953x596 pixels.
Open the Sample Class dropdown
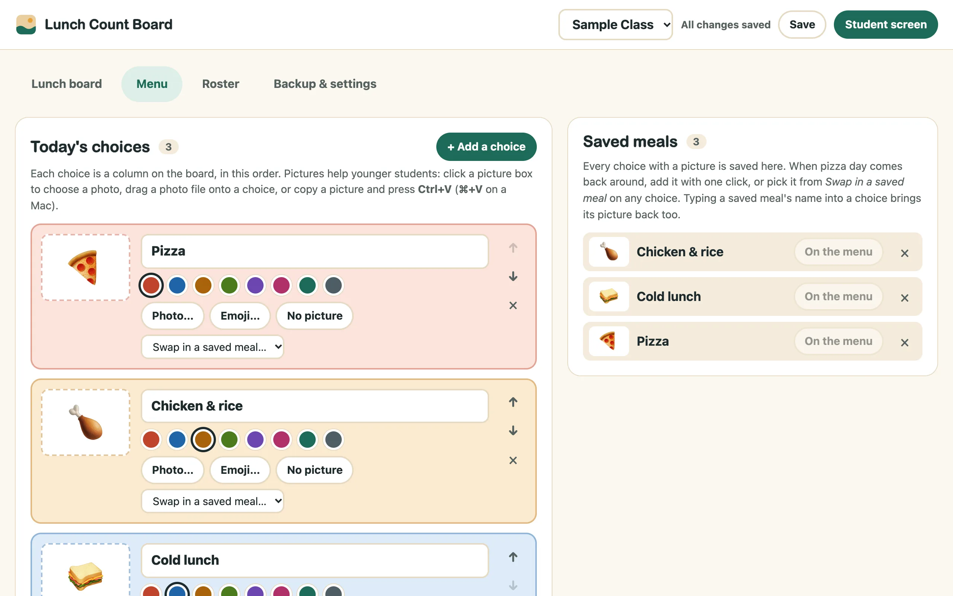tap(615, 25)
